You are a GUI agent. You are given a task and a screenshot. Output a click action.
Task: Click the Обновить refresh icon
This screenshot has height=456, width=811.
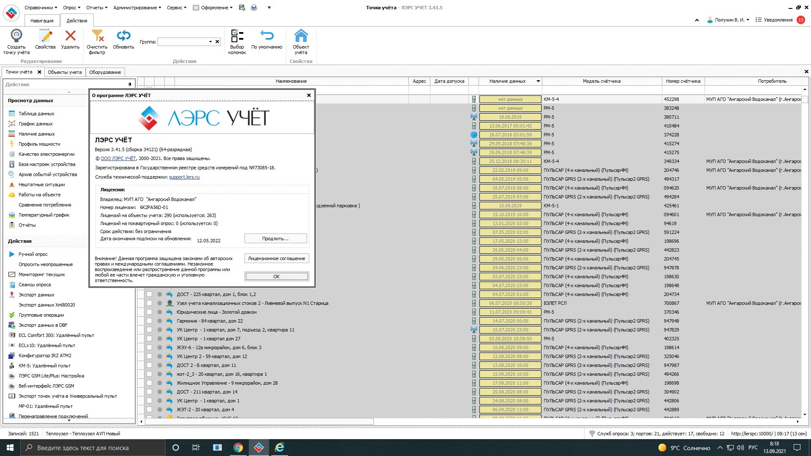click(123, 35)
